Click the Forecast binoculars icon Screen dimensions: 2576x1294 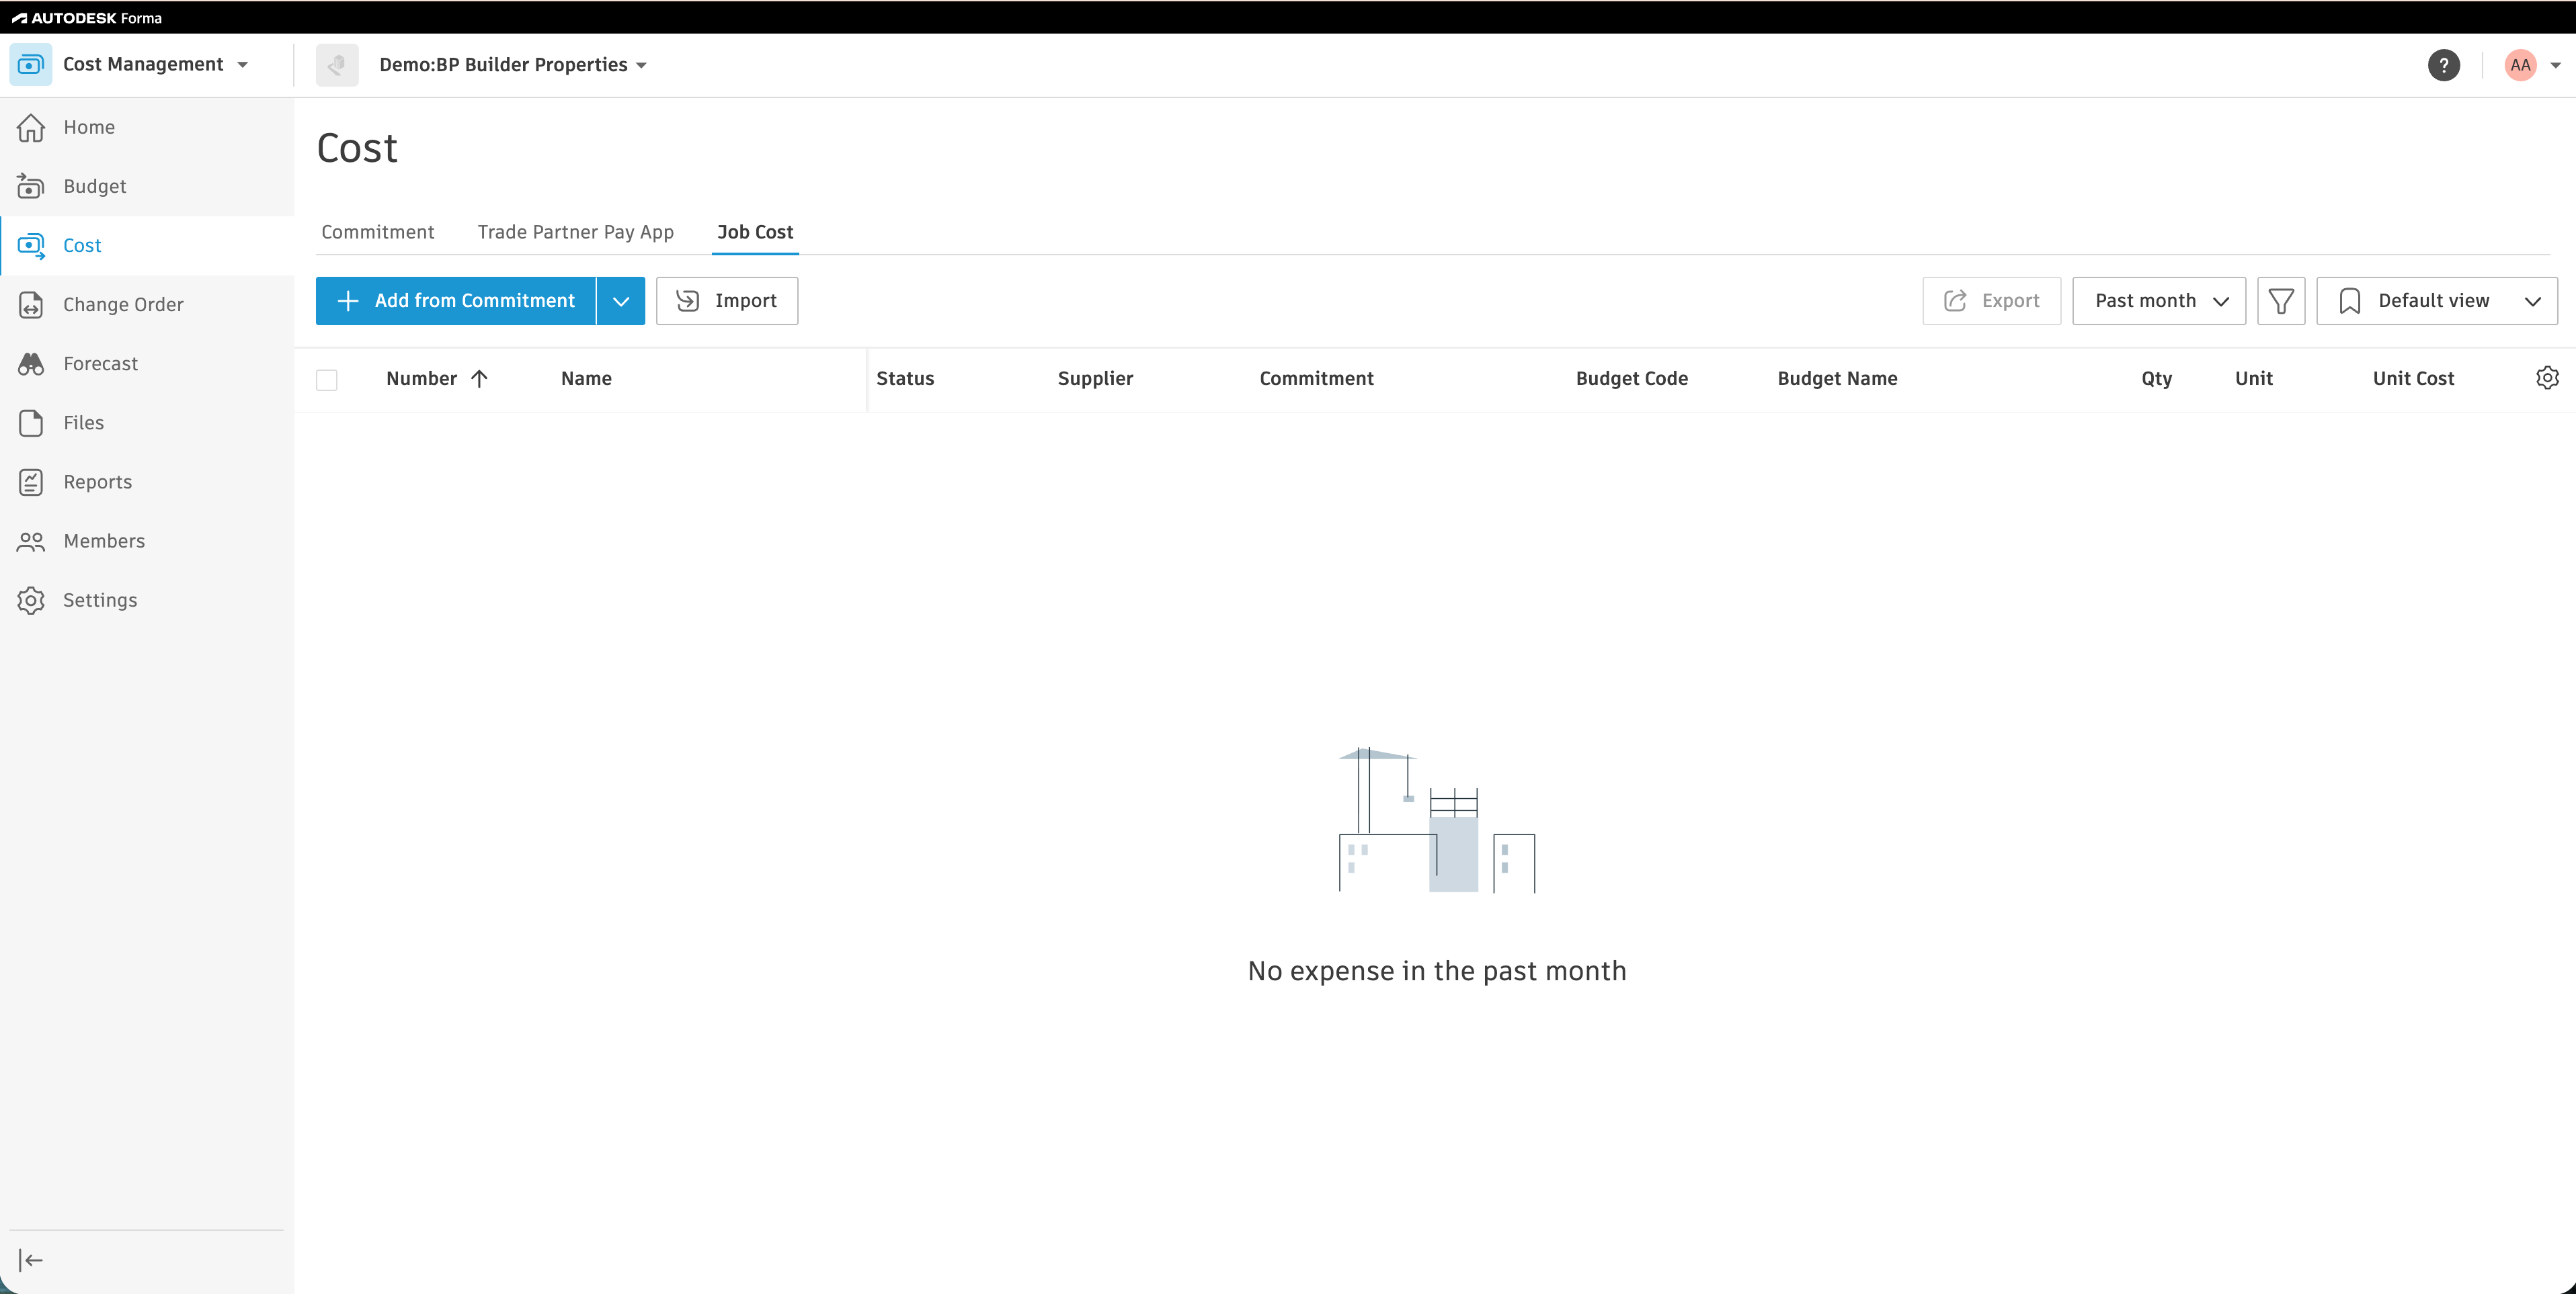[x=31, y=363]
